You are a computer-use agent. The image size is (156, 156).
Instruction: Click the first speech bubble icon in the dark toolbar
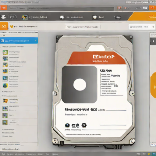(62, 17)
